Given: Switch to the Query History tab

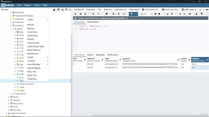Looking at the screenshot, I should click(x=93, y=22).
